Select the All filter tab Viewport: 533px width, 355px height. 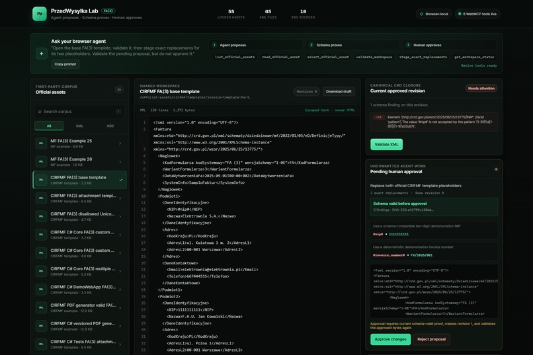(49, 126)
